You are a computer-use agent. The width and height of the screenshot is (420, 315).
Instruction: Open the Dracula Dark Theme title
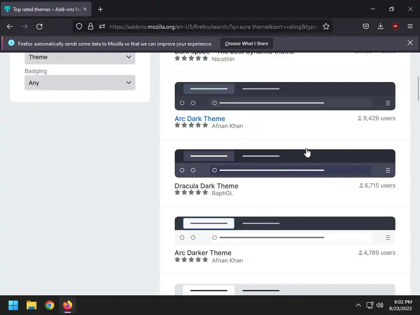(206, 186)
